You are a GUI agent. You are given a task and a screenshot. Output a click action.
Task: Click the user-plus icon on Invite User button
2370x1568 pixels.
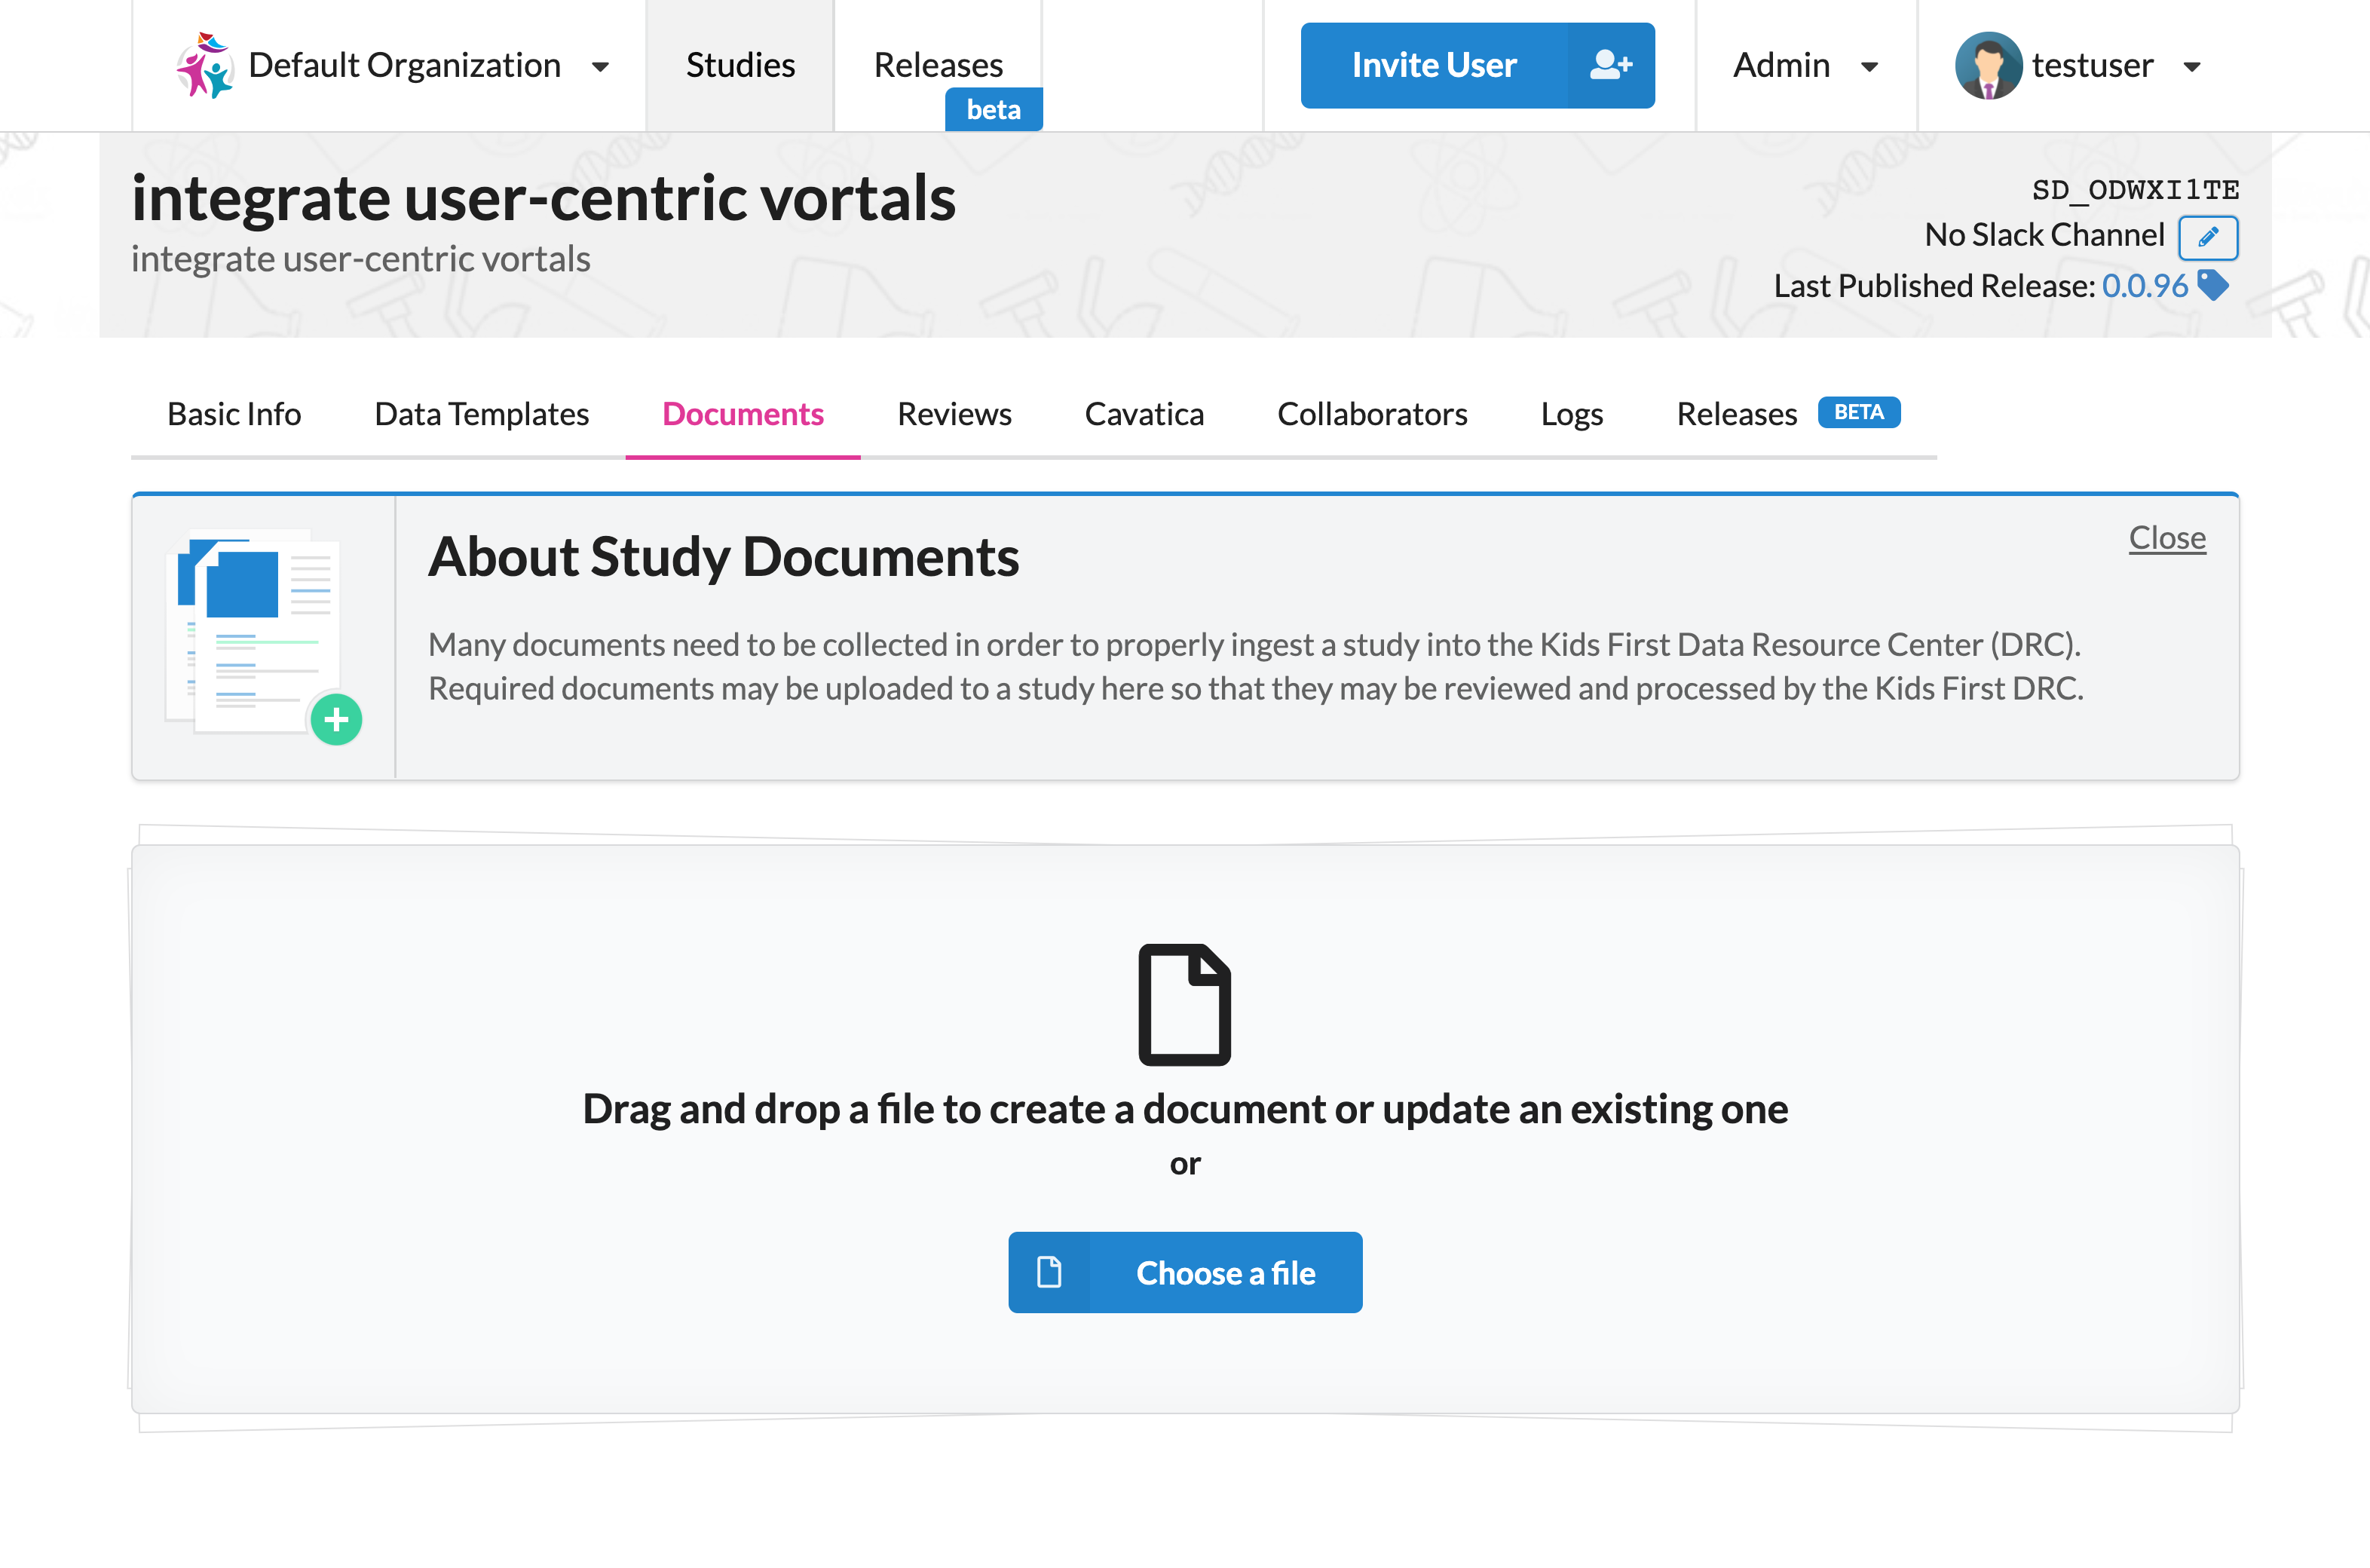(x=1610, y=64)
